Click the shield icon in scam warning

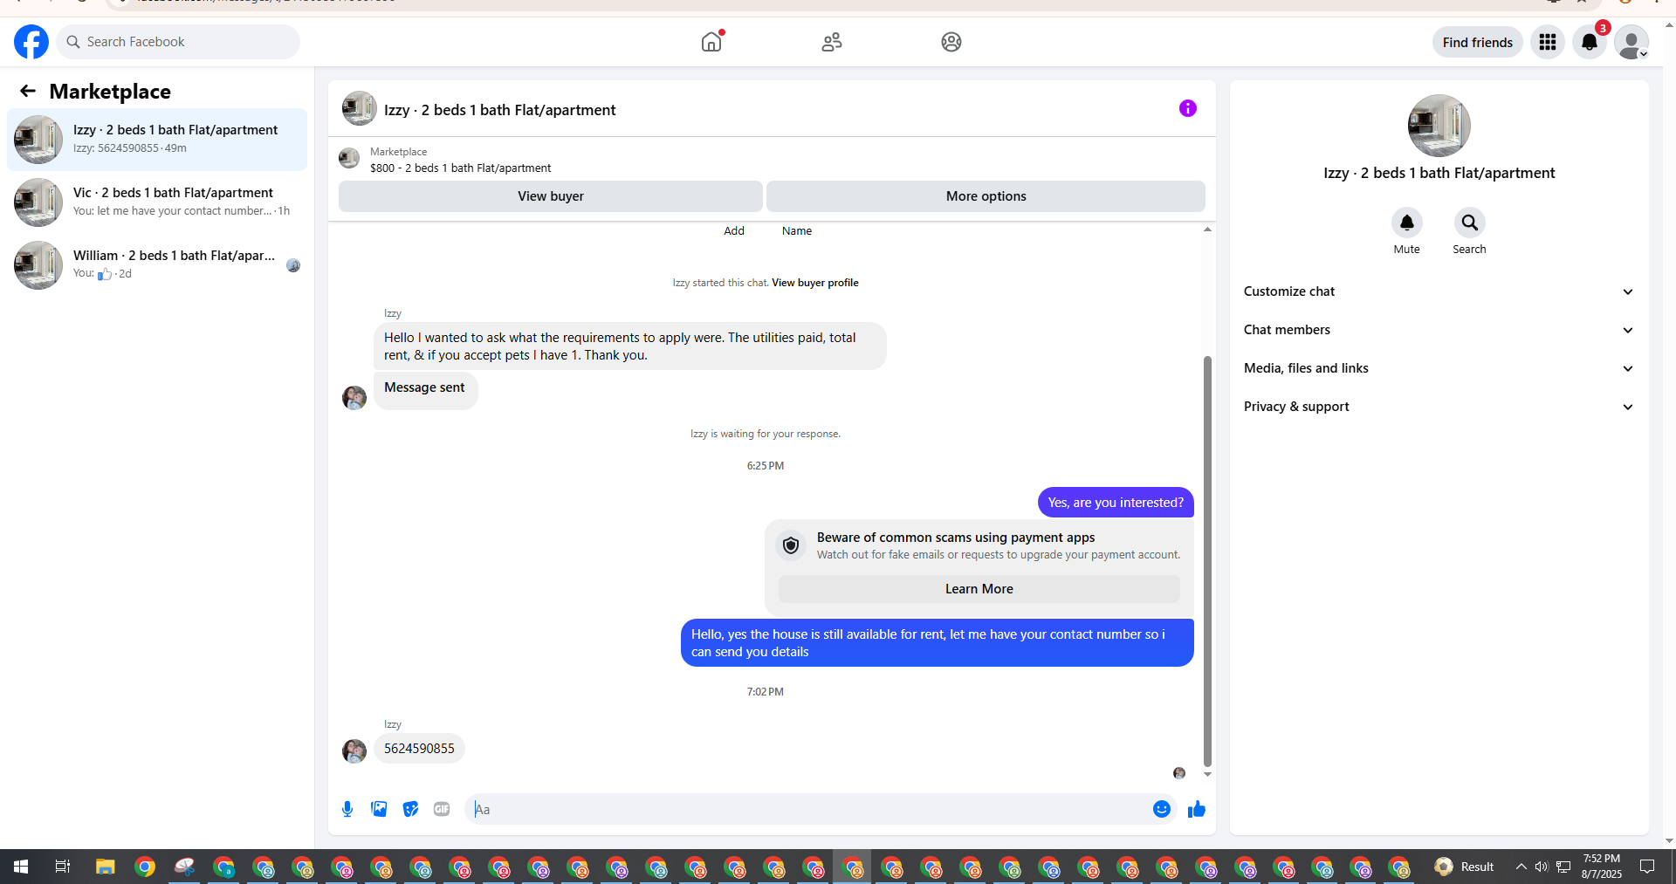(791, 545)
